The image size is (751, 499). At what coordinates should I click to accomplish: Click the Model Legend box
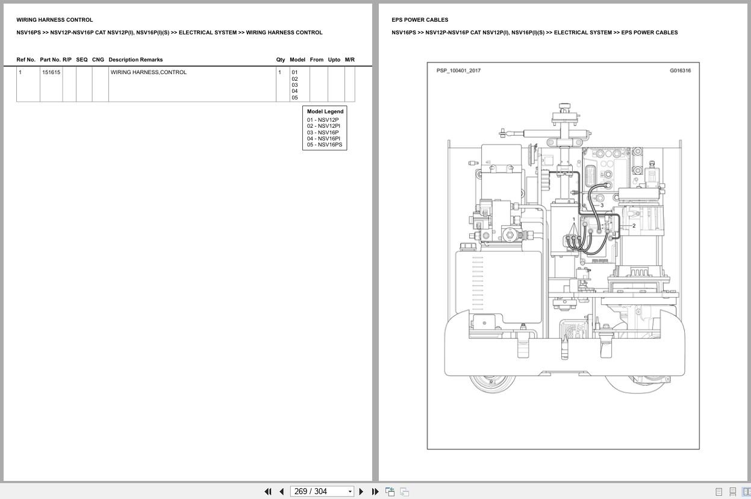click(325, 128)
